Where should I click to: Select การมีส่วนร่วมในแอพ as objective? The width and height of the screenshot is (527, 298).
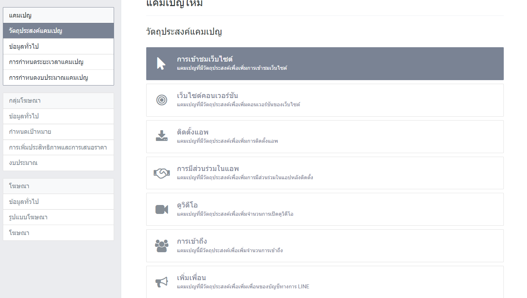click(325, 173)
